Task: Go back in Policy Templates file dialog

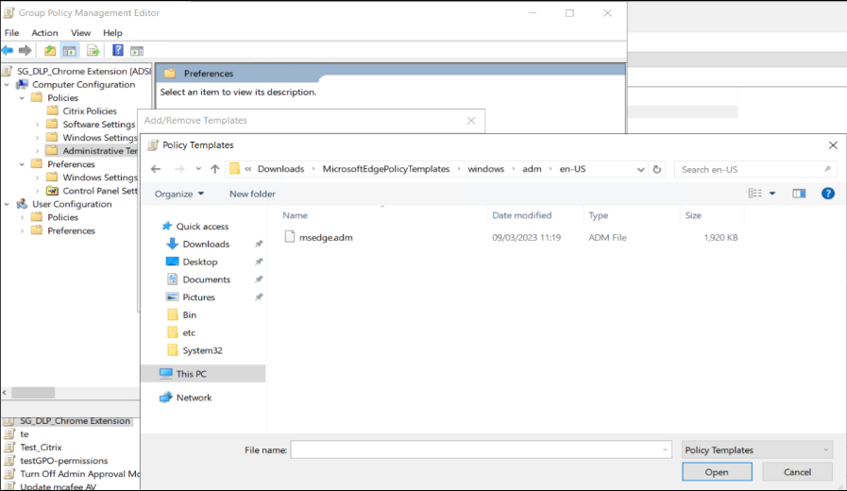Action: tap(156, 169)
